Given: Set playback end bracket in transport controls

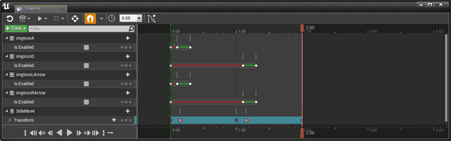Looking at the screenshot, I should 103,133.
